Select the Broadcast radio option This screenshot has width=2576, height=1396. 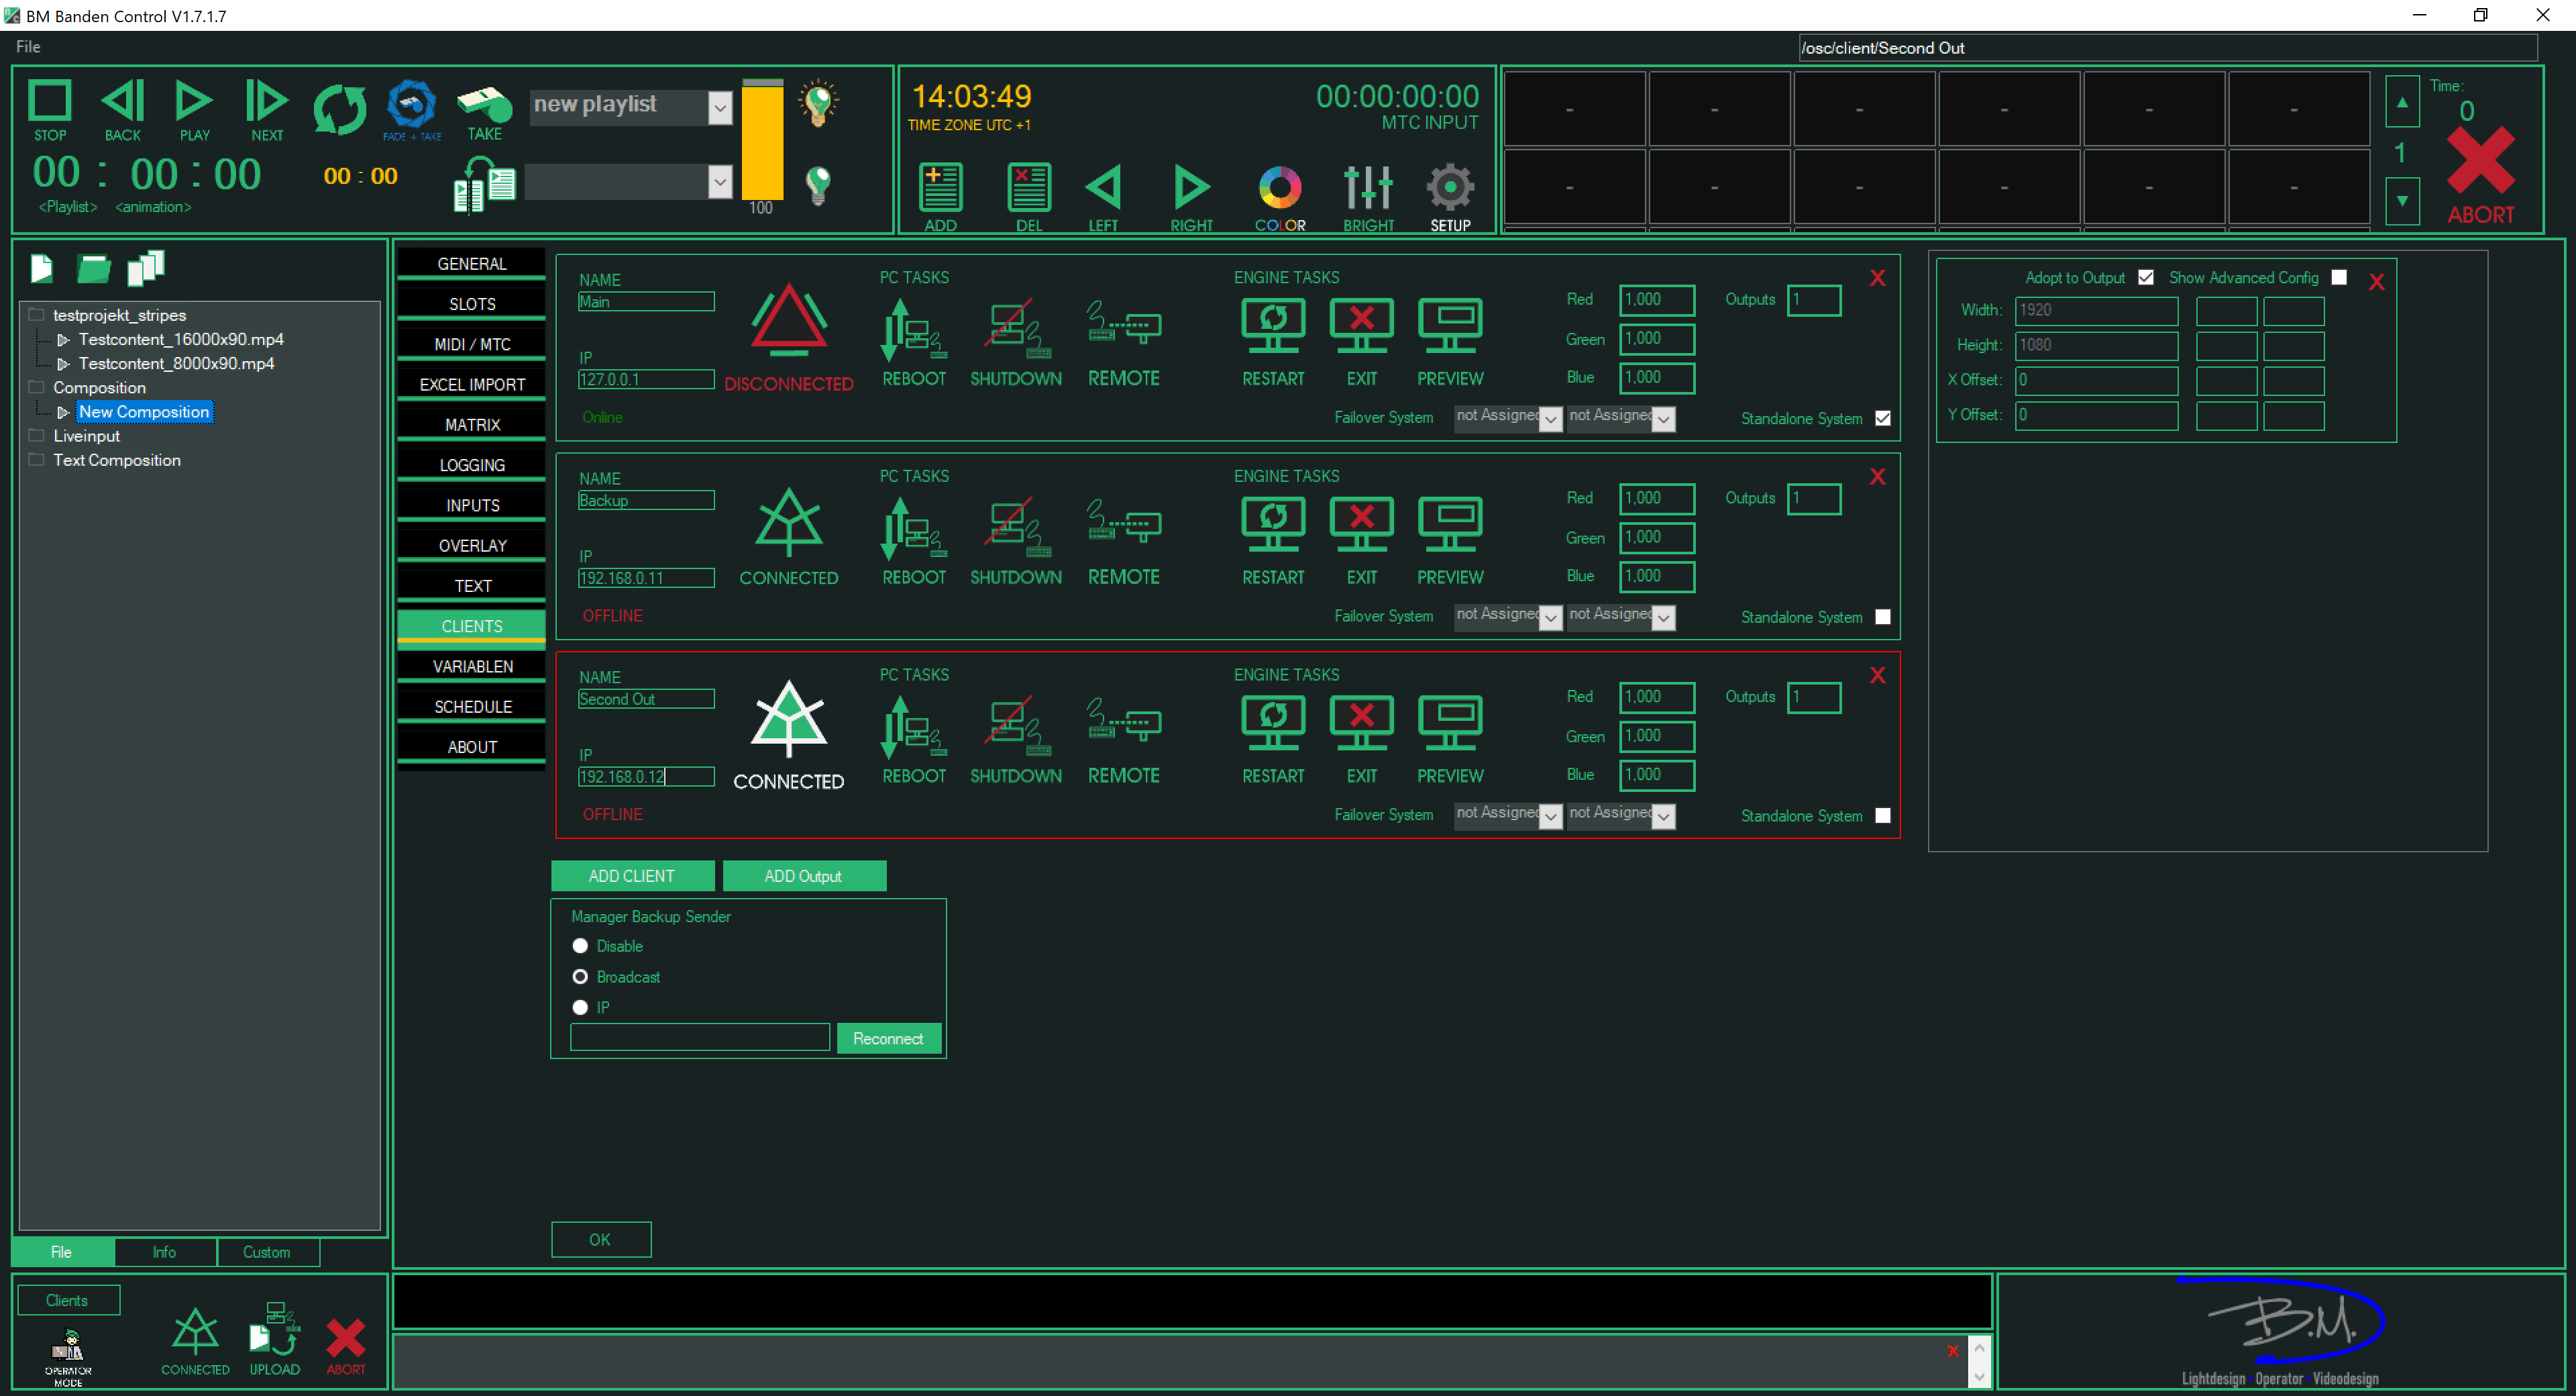pyautogui.click(x=580, y=977)
